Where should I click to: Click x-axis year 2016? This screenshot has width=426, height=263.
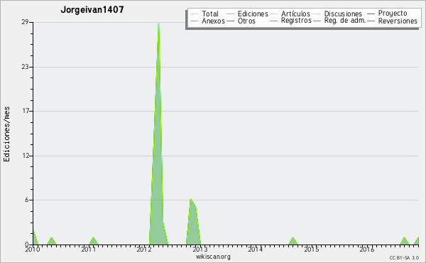click(367, 249)
